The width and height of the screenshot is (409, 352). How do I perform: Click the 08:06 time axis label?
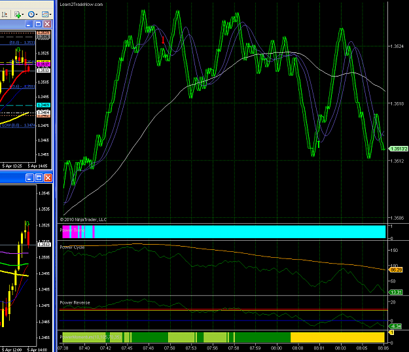tap(383, 348)
